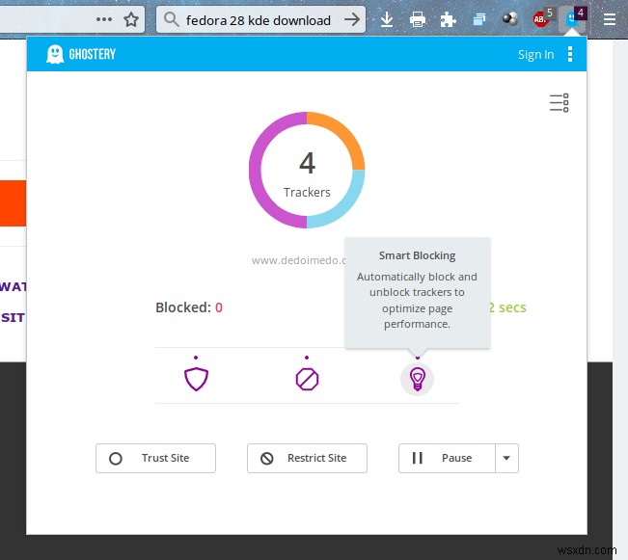Open Ghostery kebab menu next to Sign In
Viewport: 628px width, 560px height.
click(570, 54)
